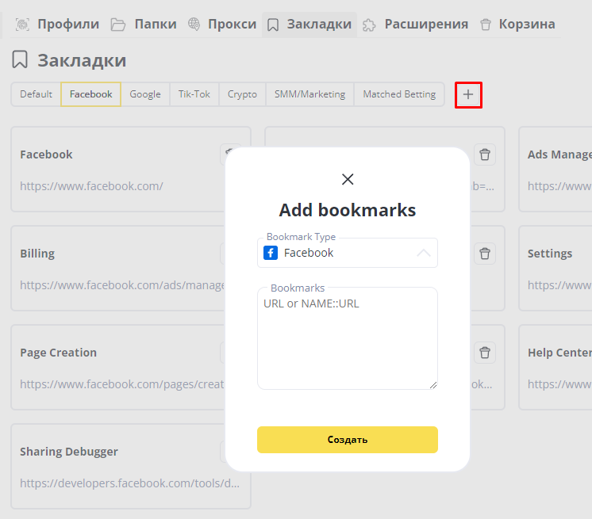This screenshot has height=519, width=592.
Task: Click the Facebook logo in dropdown
Action: click(x=271, y=253)
